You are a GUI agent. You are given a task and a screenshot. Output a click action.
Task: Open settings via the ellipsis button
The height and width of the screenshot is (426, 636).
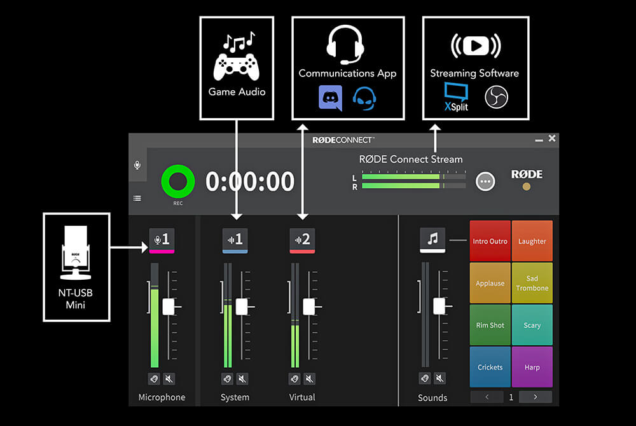[x=485, y=181]
